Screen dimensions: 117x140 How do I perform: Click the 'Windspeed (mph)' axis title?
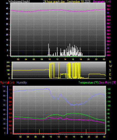pyautogui.click(x=19, y=2)
